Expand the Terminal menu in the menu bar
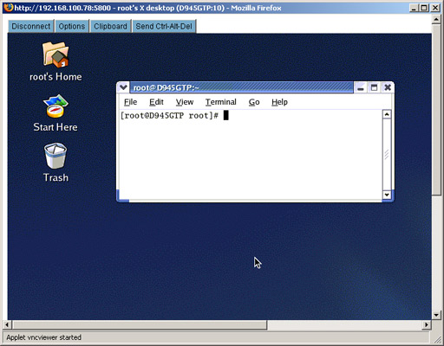The image size is (444, 346). click(x=221, y=102)
